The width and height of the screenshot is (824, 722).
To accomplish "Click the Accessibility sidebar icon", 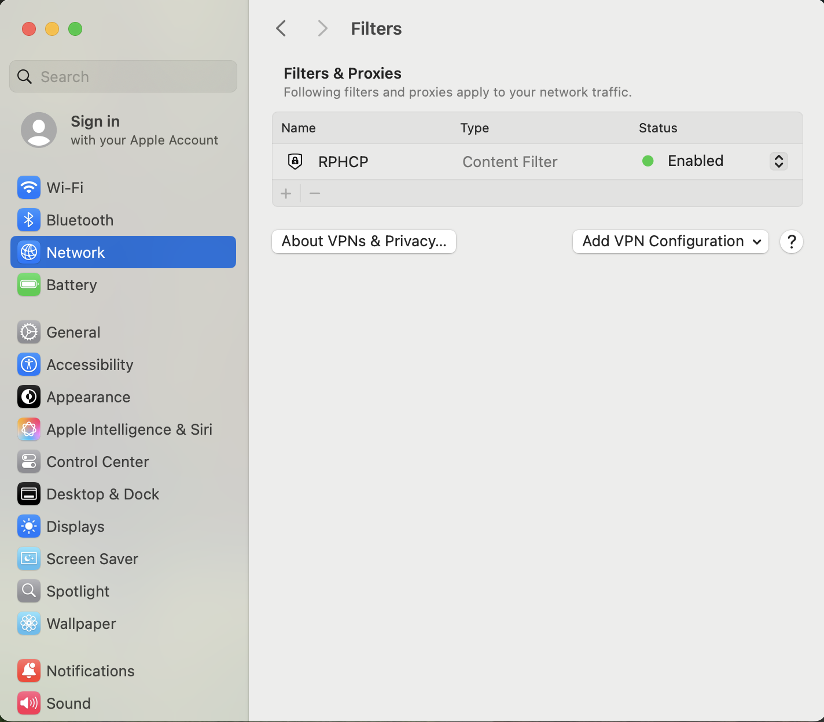I will [x=28, y=364].
